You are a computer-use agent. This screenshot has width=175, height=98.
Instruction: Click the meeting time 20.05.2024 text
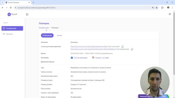(x=92, y=53)
